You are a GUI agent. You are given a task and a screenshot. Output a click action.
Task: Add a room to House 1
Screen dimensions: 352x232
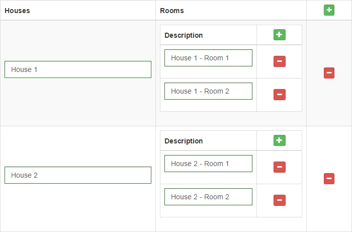279,35
